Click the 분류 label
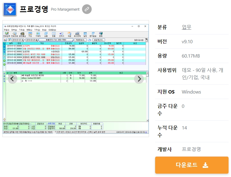The width and height of the screenshot is (231, 177). 162,27
